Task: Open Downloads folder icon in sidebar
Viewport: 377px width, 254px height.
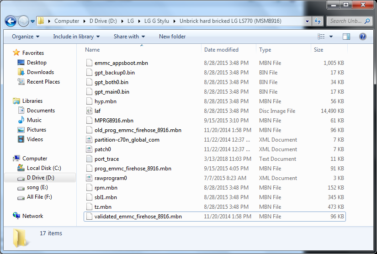Action: (x=21, y=72)
